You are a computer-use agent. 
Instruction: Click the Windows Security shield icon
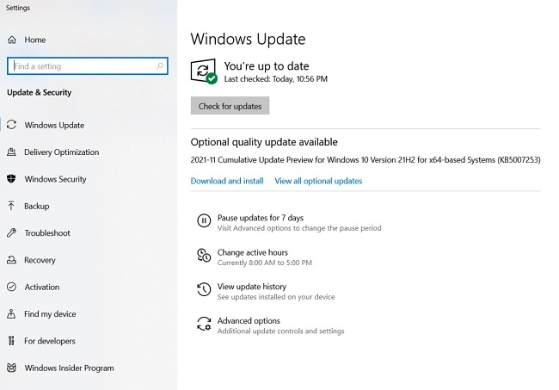point(11,179)
